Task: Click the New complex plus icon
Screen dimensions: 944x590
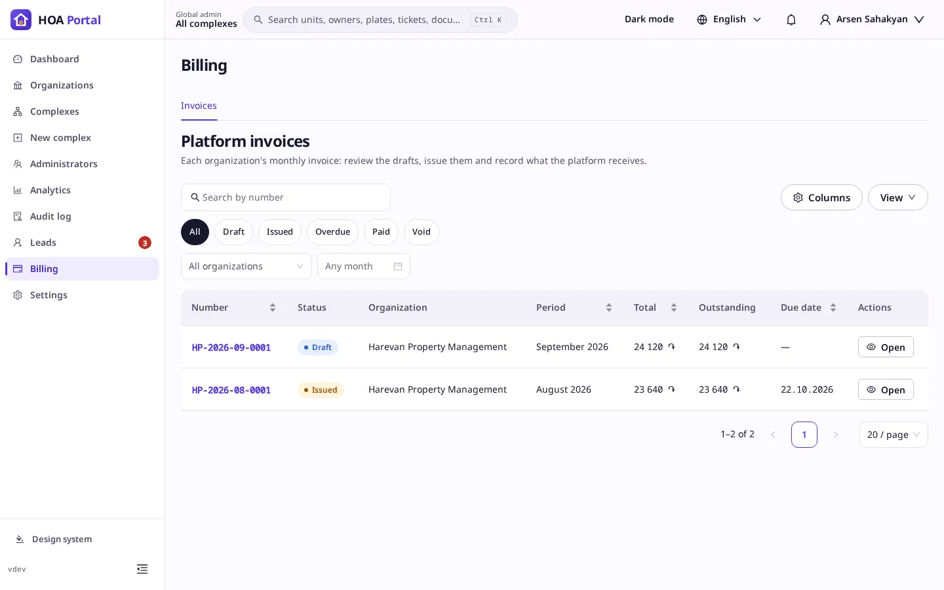Action: pyautogui.click(x=18, y=138)
